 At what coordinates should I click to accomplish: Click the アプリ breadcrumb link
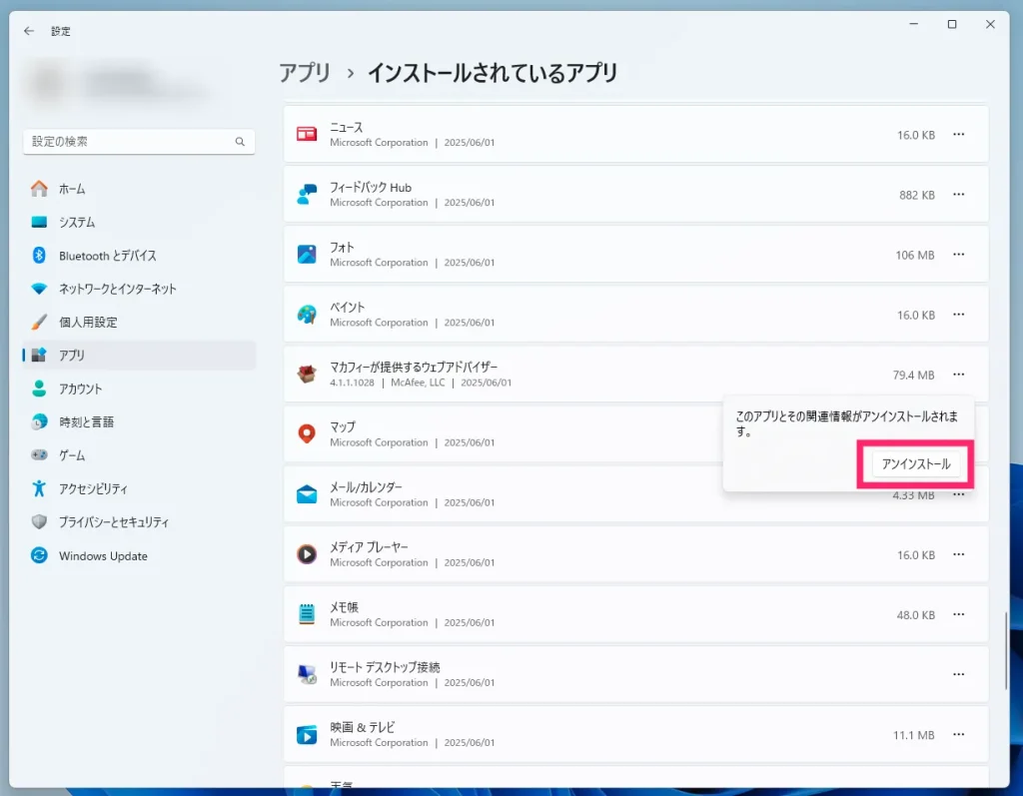305,73
